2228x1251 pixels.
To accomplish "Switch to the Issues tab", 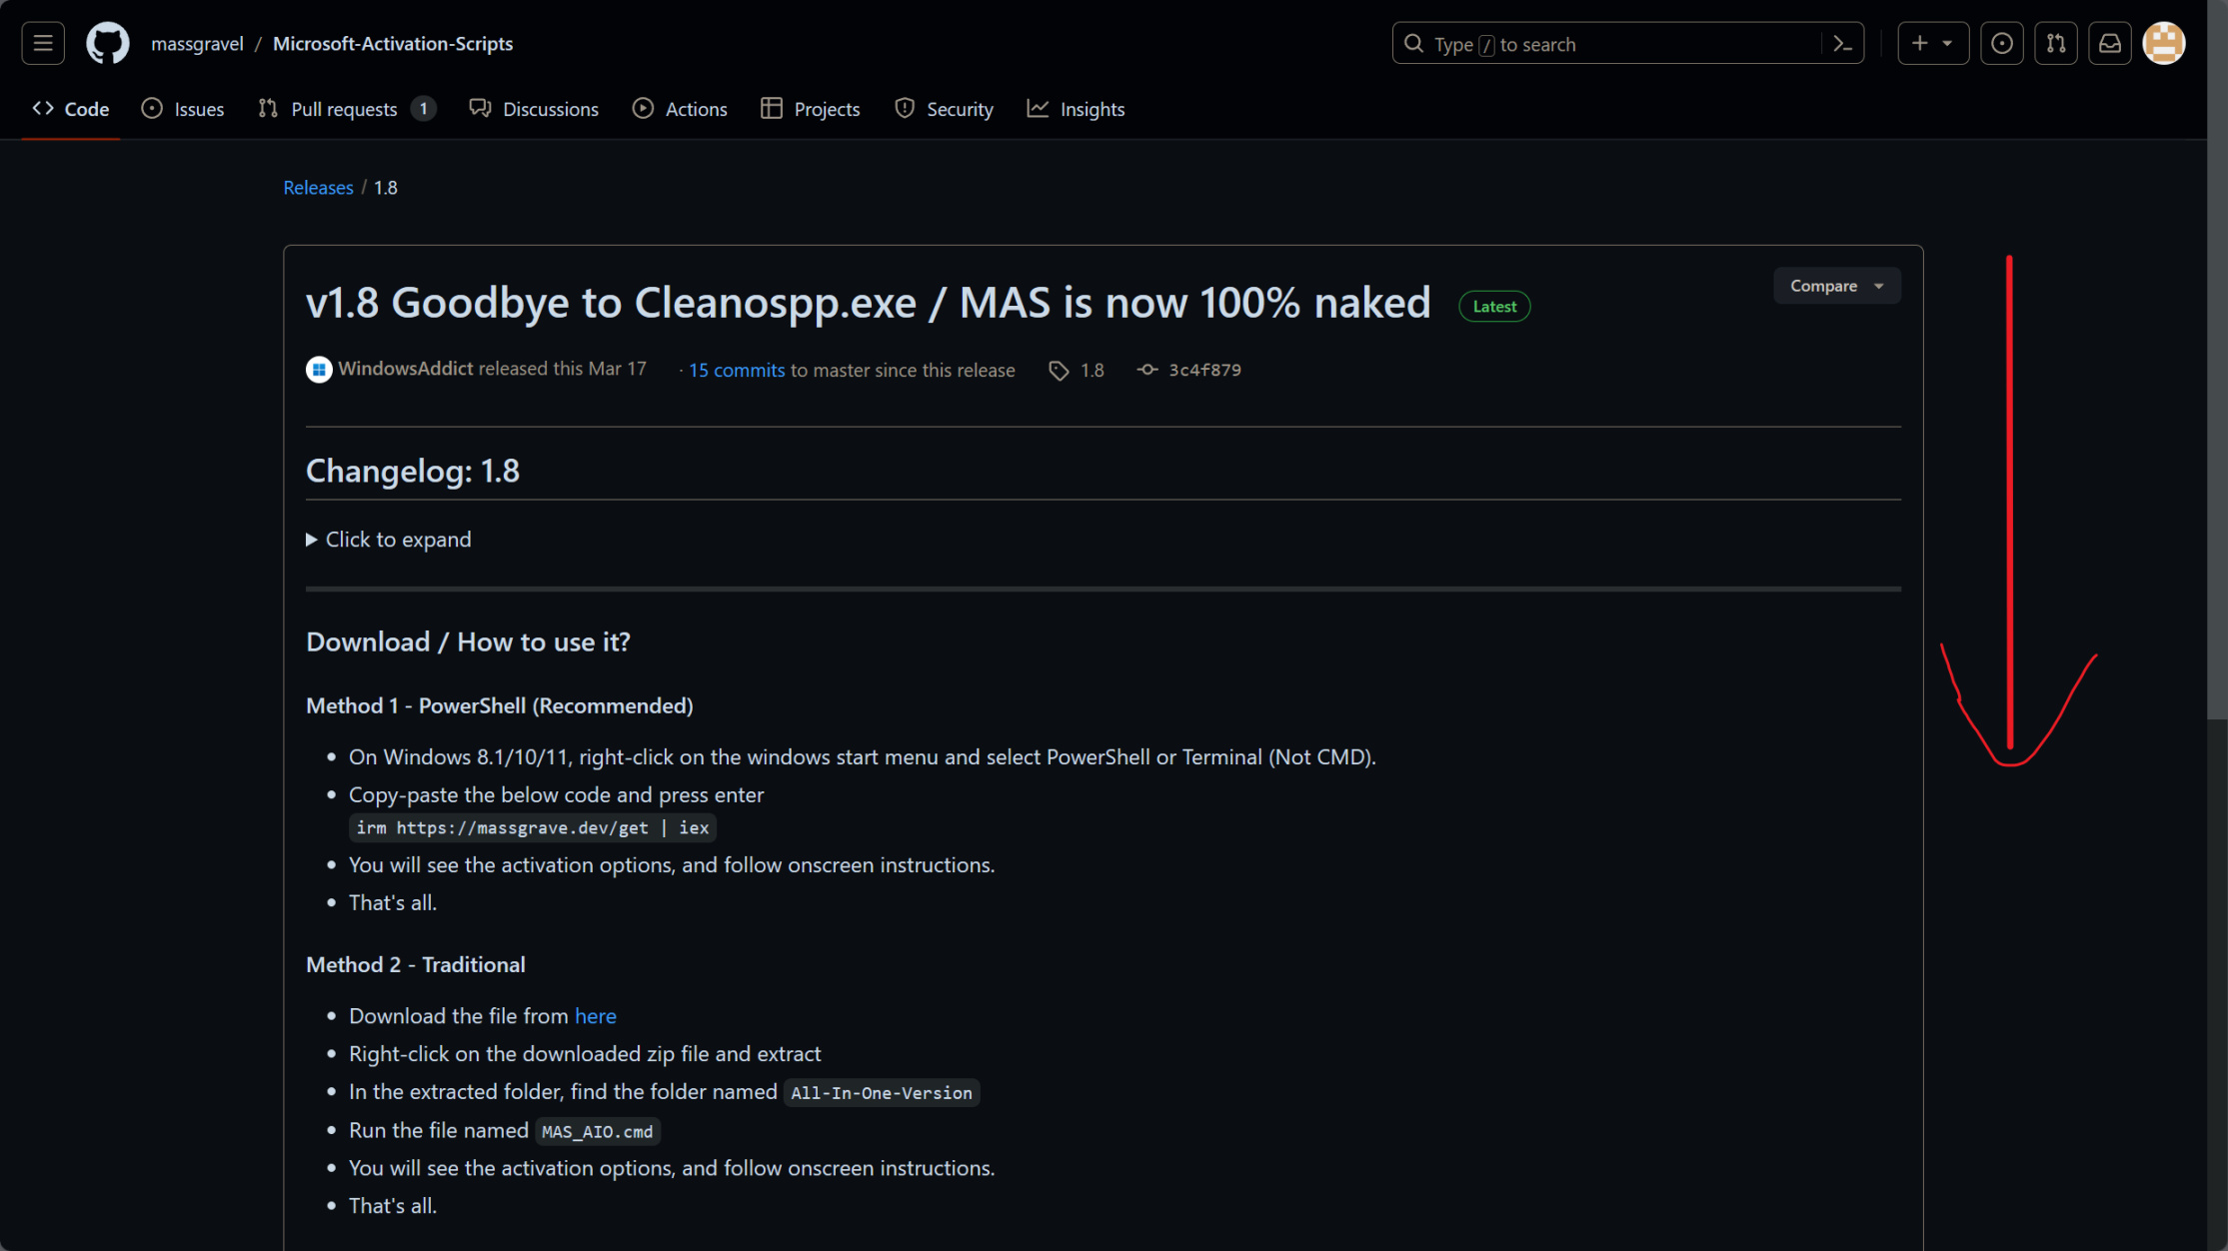I will click(183, 109).
